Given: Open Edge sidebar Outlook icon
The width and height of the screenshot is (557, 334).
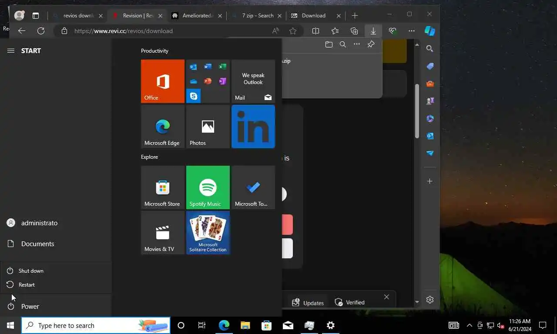Looking at the screenshot, I should tap(430, 136).
